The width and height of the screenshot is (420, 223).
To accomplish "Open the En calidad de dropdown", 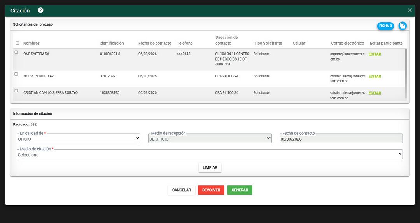I will (x=79, y=139).
